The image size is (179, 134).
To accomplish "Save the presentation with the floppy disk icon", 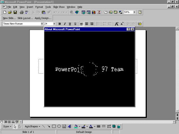I will click(15, 12).
